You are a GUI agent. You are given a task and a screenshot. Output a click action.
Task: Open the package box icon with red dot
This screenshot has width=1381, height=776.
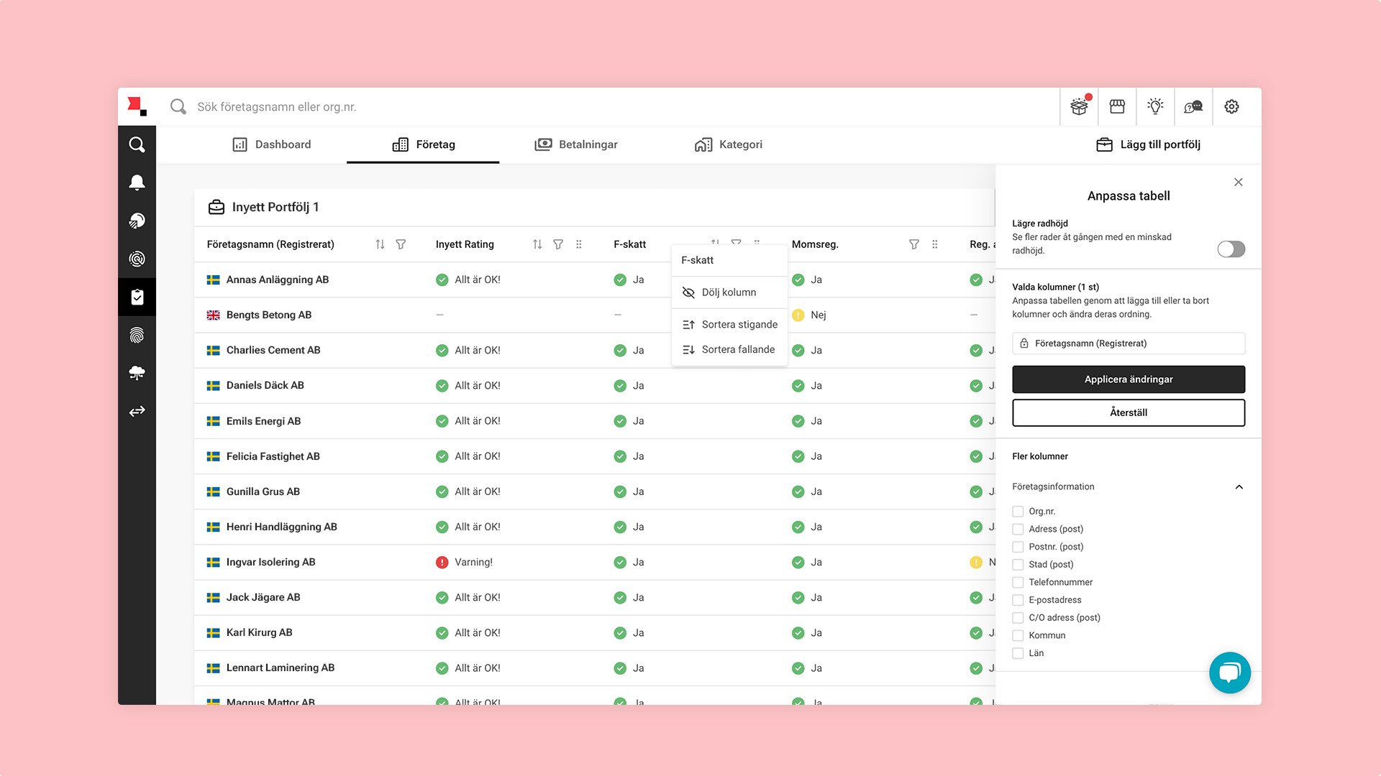point(1079,106)
